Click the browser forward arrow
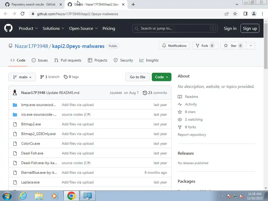Image resolution: width=268 pixels, height=201 pixels. pos(14,14)
